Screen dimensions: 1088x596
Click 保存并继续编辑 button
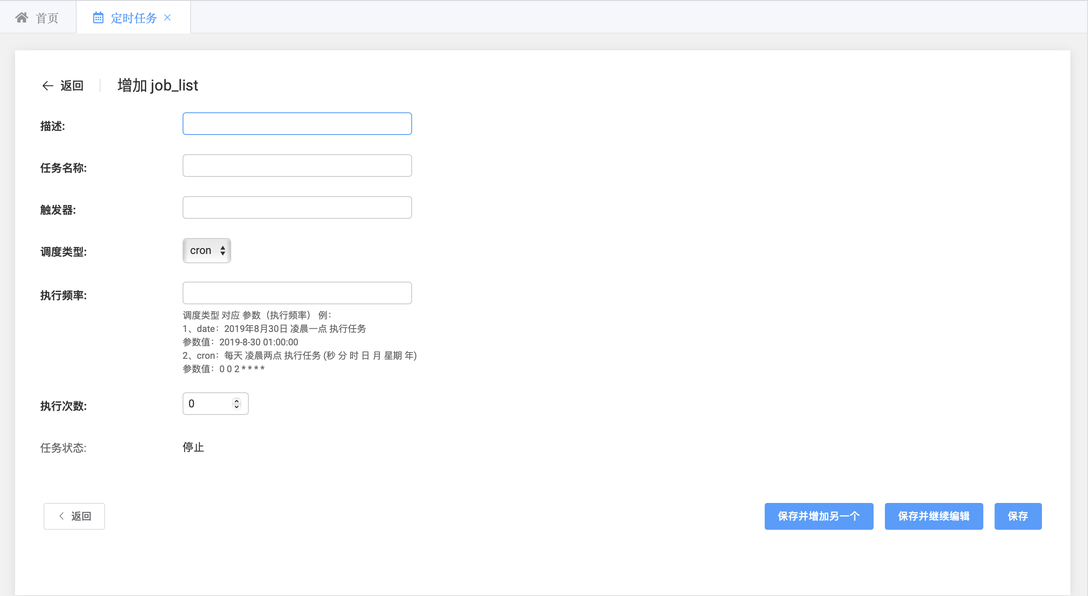[933, 516]
